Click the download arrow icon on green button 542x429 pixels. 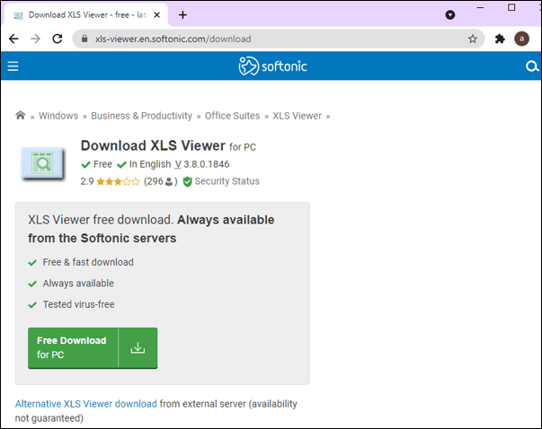tap(138, 347)
